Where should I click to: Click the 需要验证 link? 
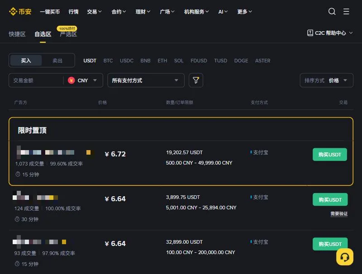tap(339, 214)
